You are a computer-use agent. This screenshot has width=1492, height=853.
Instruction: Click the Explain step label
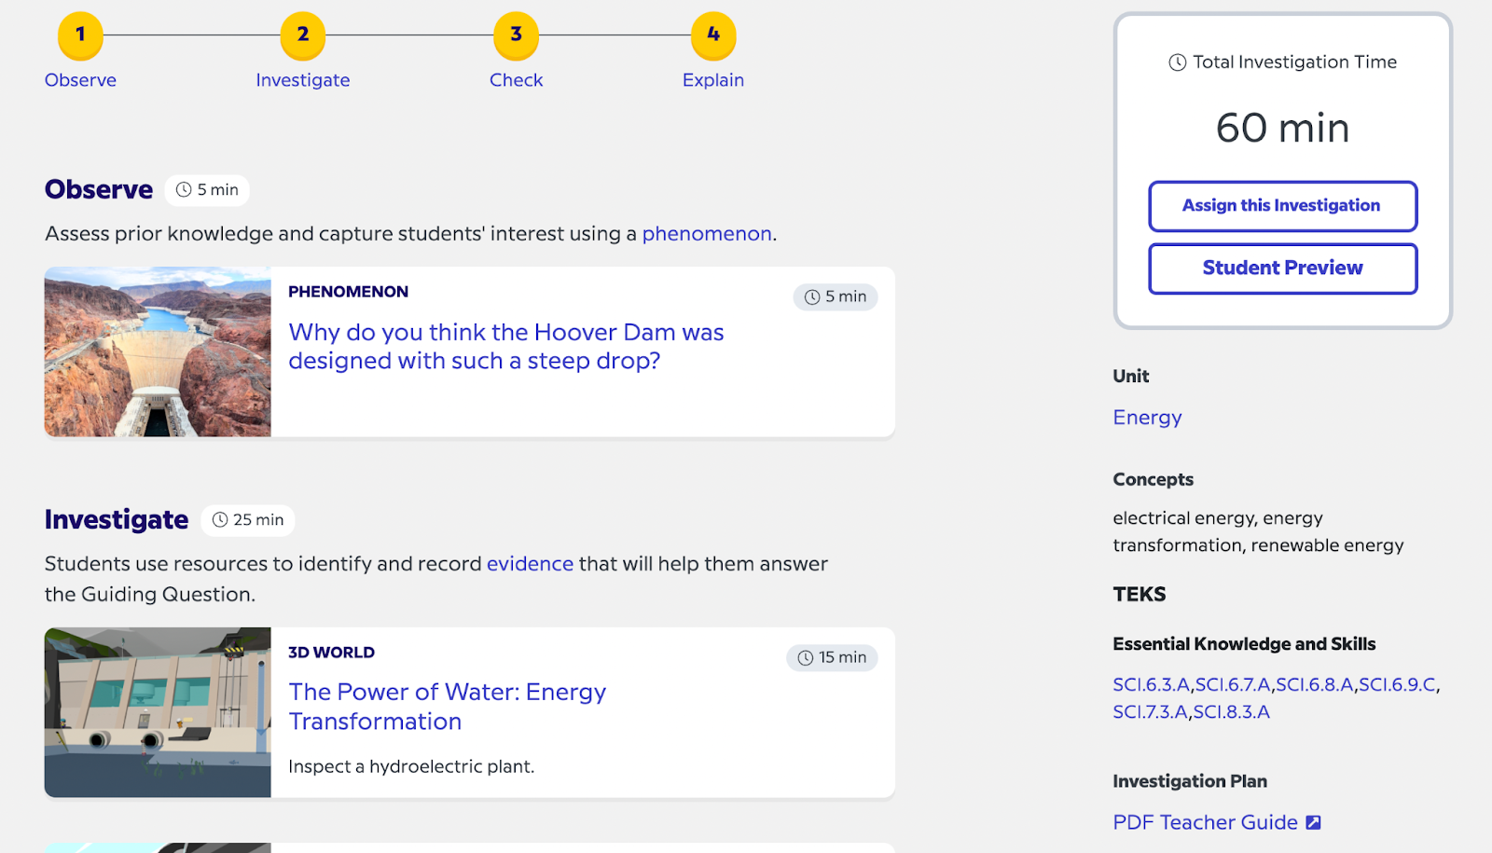pos(713,80)
